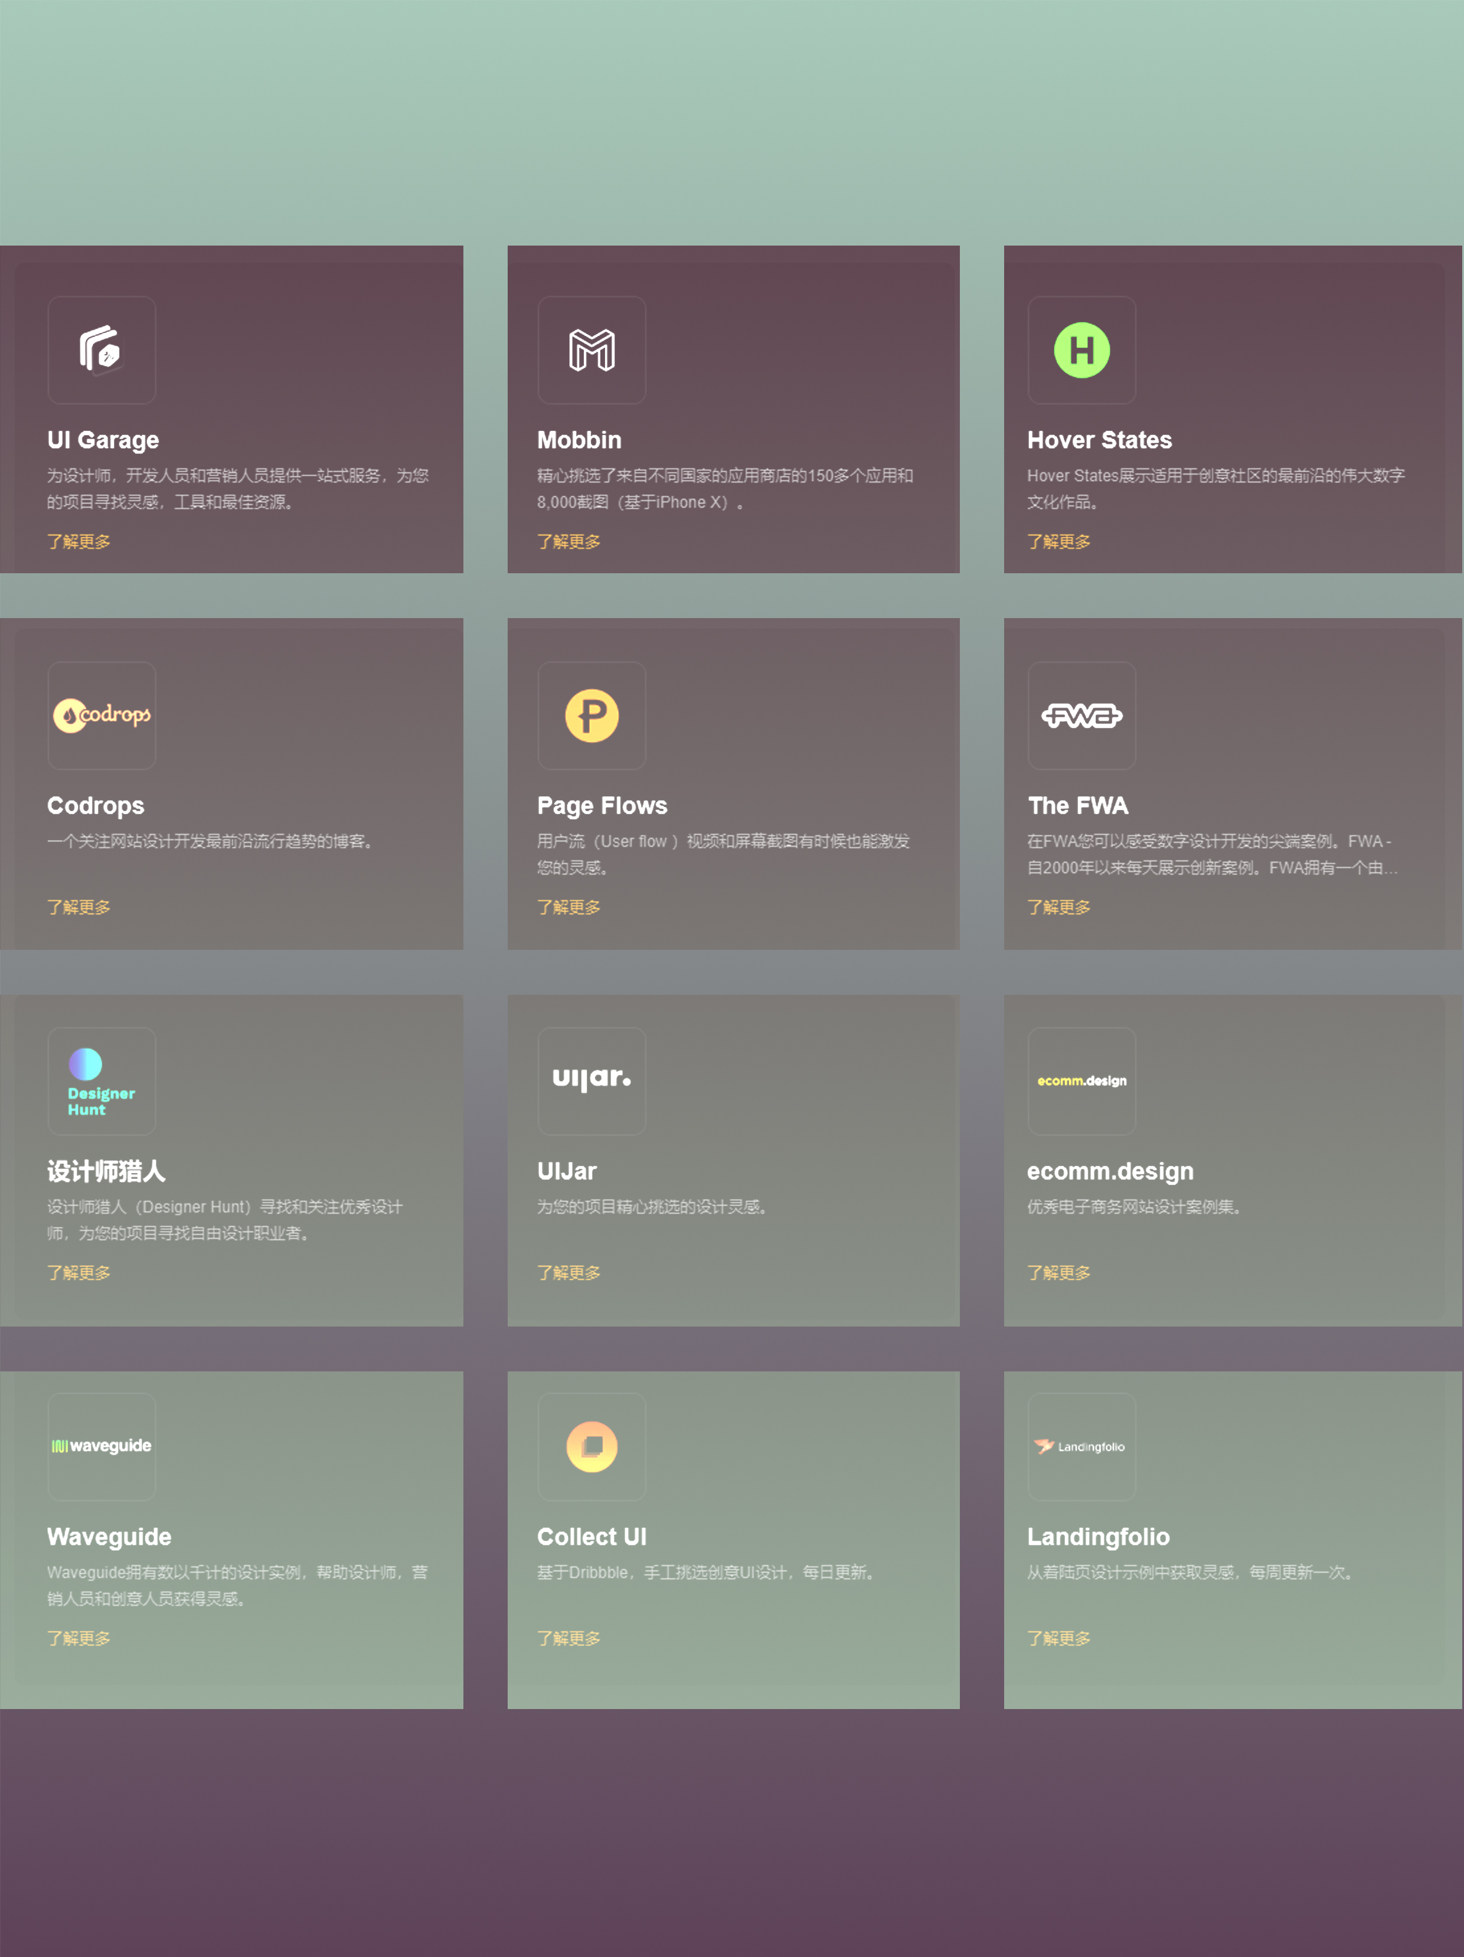Viewport: 1464px width, 1957px height.
Task: Click the waveguide logo icon
Action: [101, 1446]
